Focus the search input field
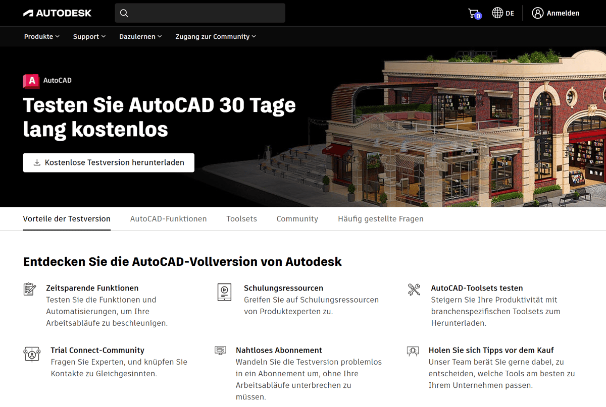Viewport: 606px width, 407px height. point(200,13)
